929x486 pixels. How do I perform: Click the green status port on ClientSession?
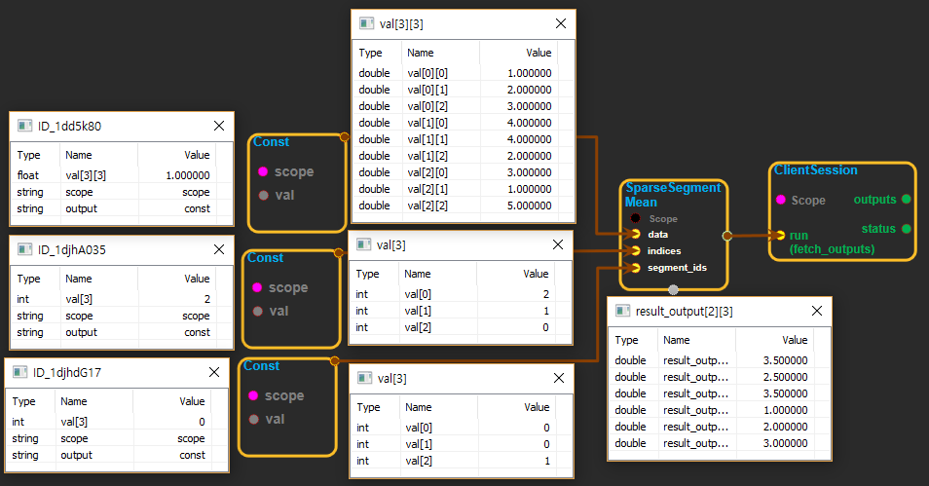pyautogui.click(x=906, y=229)
